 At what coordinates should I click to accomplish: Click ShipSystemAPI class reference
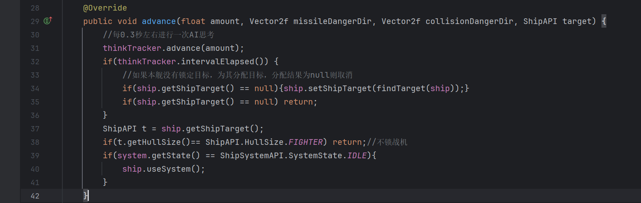251,156
